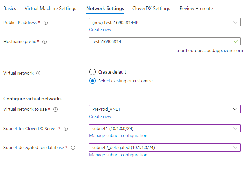Select the Network Settings tab
246x170 pixels.
(x=105, y=8)
